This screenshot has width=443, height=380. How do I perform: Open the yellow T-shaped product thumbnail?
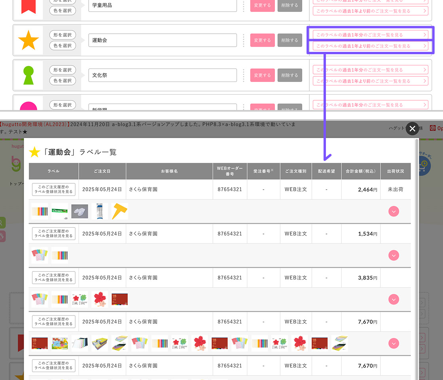click(119, 211)
